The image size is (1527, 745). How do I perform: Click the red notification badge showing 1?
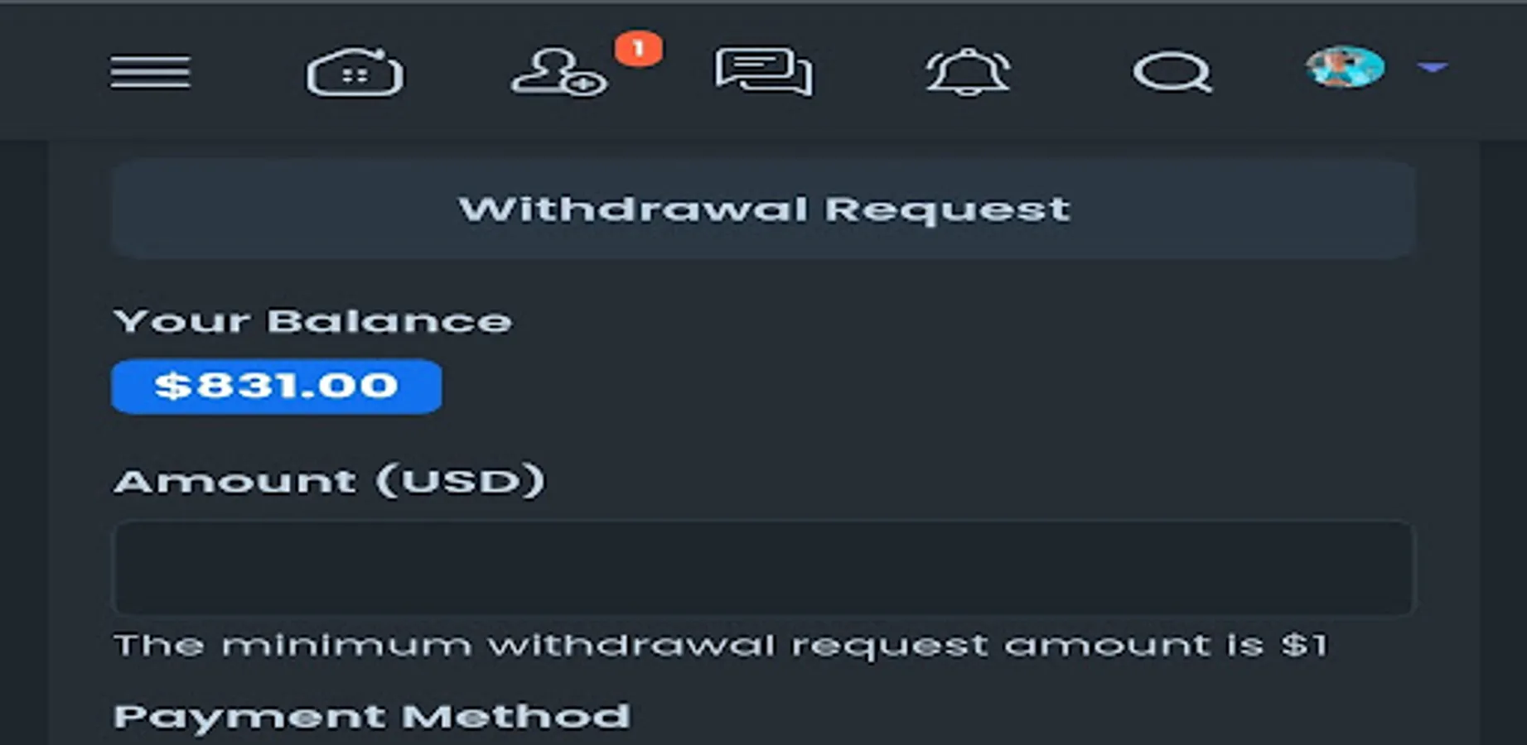[x=638, y=49]
